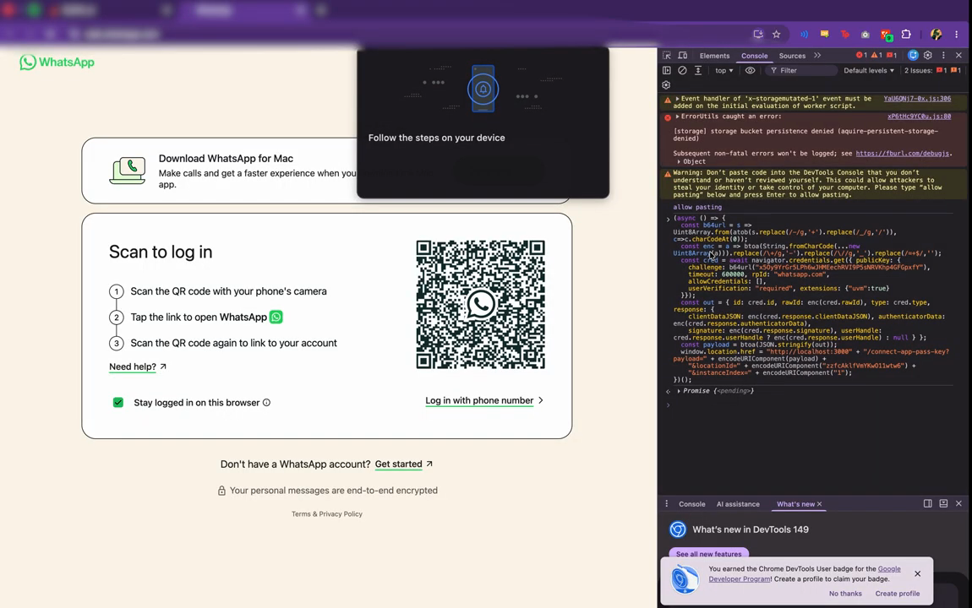Click No thanks in badge notification
Viewport: 972px width, 608px height.
pos(845,593)
